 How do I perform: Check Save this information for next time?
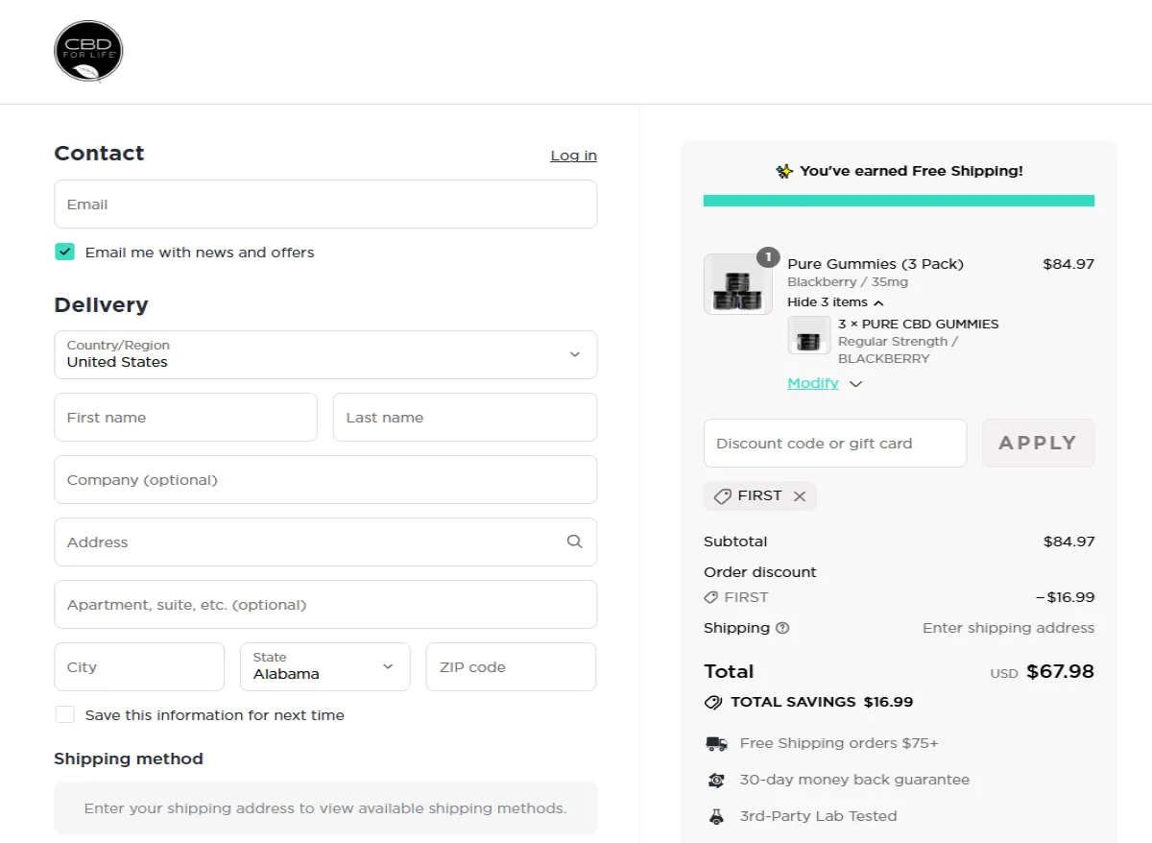[64, 714]
